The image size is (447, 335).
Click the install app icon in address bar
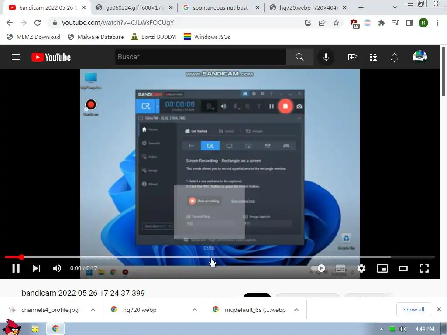[x=308, y=23]
